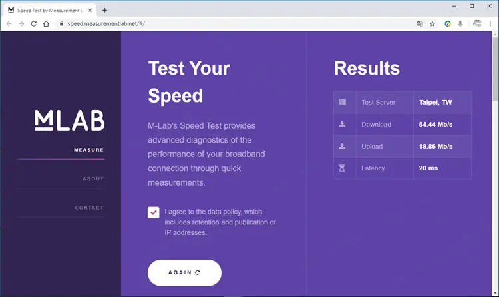Screen dimensions: 499x297
Task: Click the Test Server icon in Results
Action: pos(343,102)
